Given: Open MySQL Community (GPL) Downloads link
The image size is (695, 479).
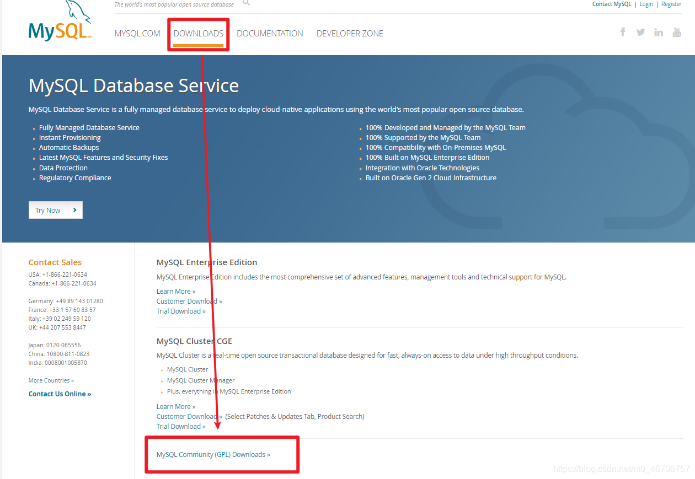Looking at the screenshot, I should coord(213,454).
